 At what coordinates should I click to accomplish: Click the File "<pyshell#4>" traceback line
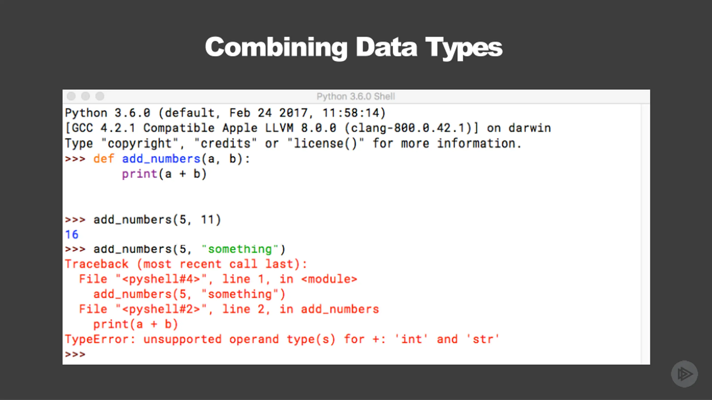click(x=218, y=279)
